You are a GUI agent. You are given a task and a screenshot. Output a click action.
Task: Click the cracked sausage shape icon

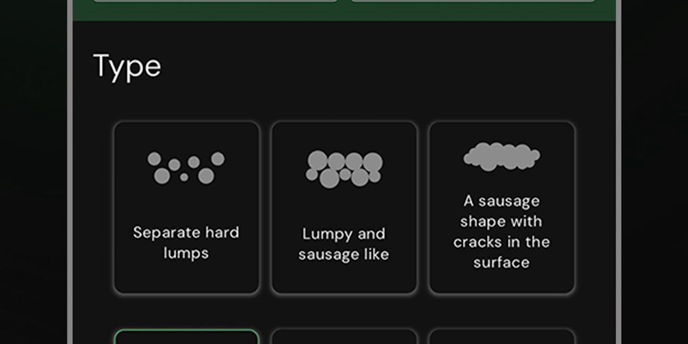click(501, 157)
